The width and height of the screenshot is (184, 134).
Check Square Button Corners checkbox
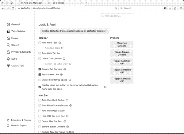point(40,127)
